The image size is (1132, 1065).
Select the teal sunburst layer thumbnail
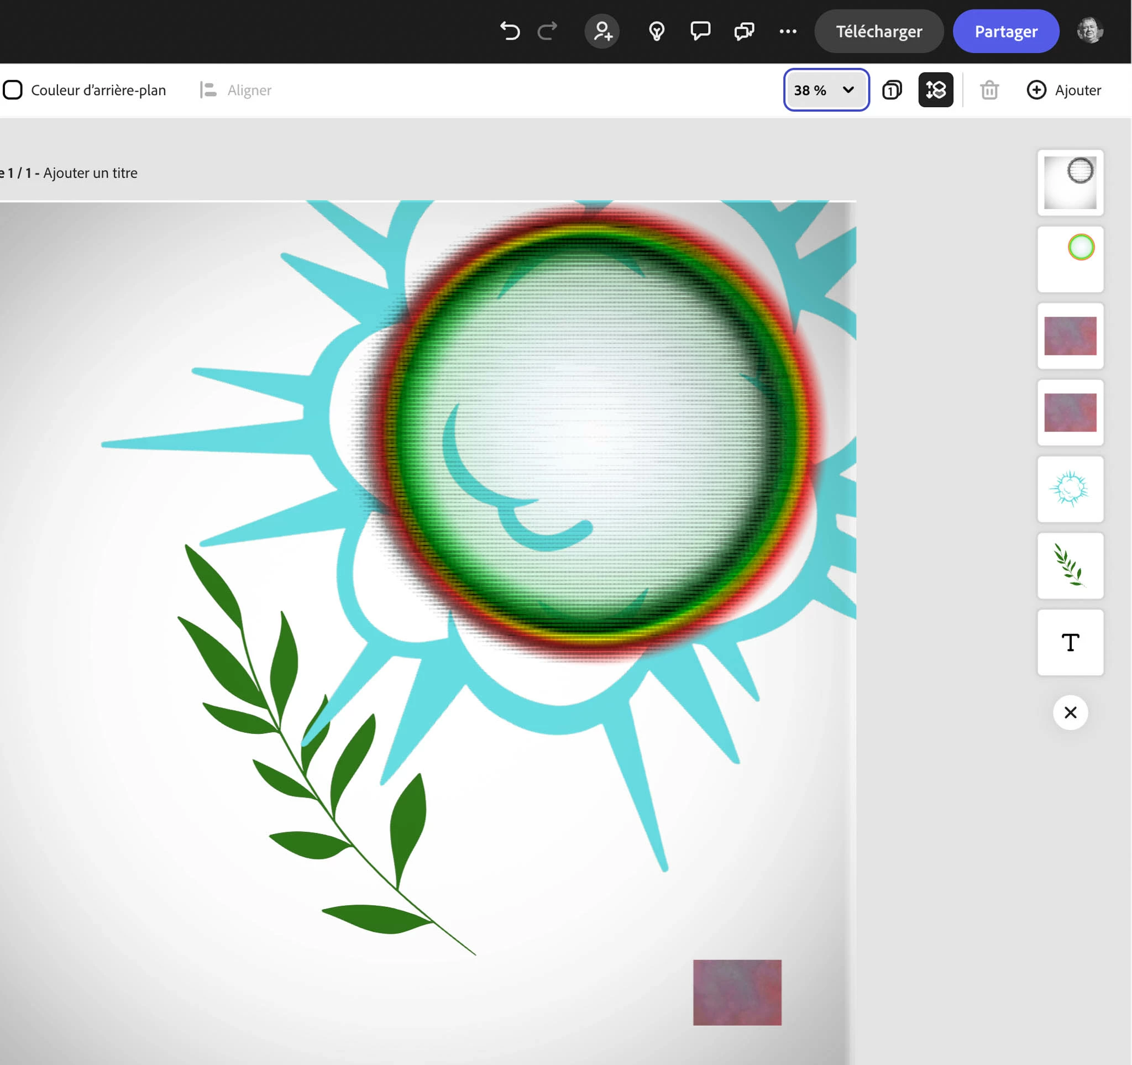pyautogui.click(x=1070, y=489)
